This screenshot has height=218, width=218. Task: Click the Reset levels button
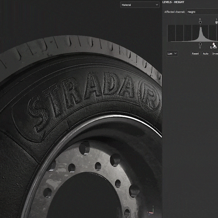tap(195, 54)
